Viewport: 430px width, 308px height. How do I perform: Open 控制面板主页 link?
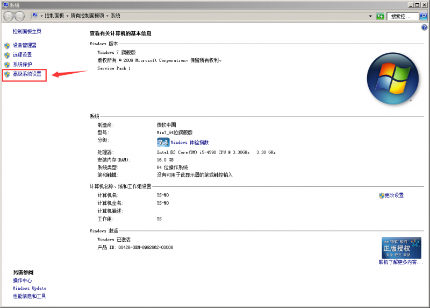27,32
